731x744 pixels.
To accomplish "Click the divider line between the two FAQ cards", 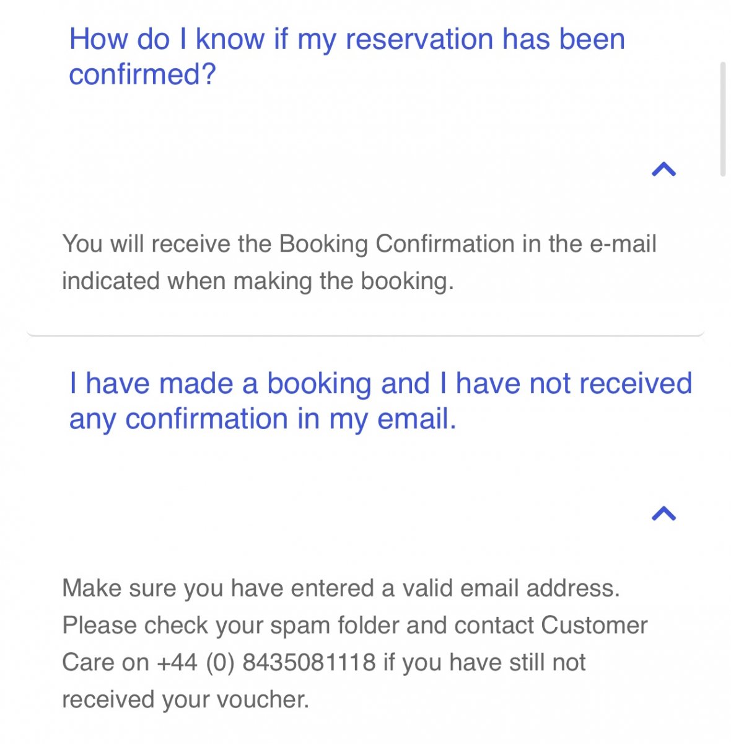I will click(x=365, y=335).
